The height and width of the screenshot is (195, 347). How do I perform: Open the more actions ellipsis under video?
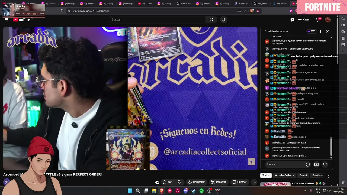254,182
